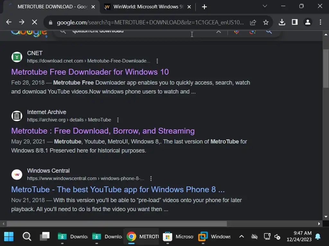Open notifications bell icon
Screen dimensions: 329x246
tap(318, 237)
